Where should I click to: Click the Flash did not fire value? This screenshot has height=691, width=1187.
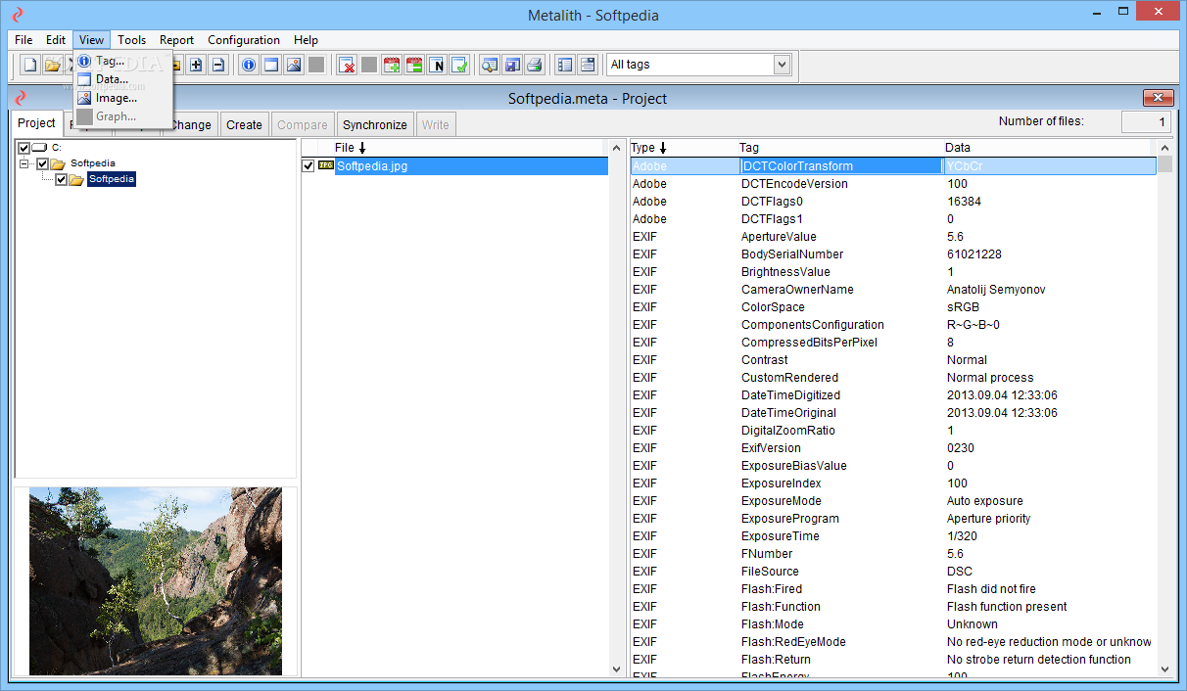991,589
